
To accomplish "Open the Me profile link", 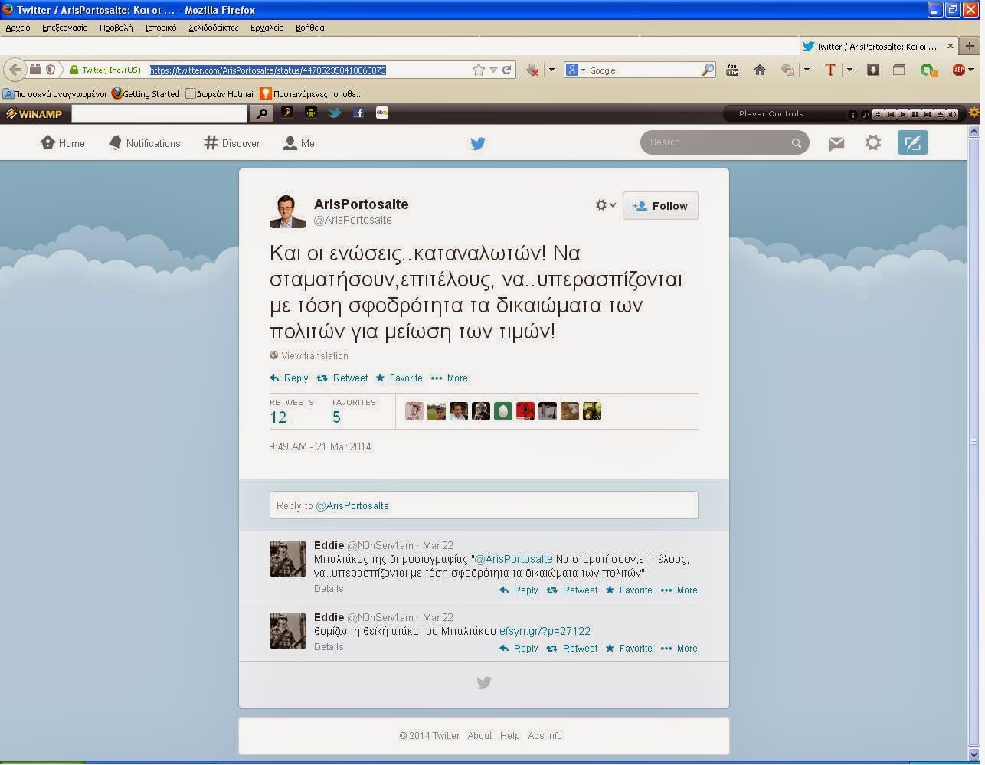I will coord(299,143).
